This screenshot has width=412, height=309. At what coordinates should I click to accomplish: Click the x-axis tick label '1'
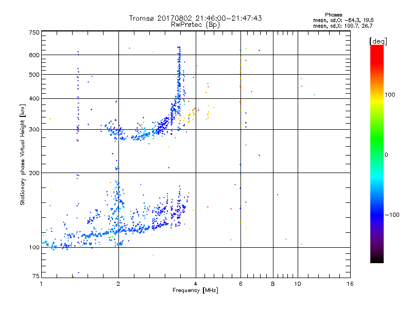coord(41,284)
